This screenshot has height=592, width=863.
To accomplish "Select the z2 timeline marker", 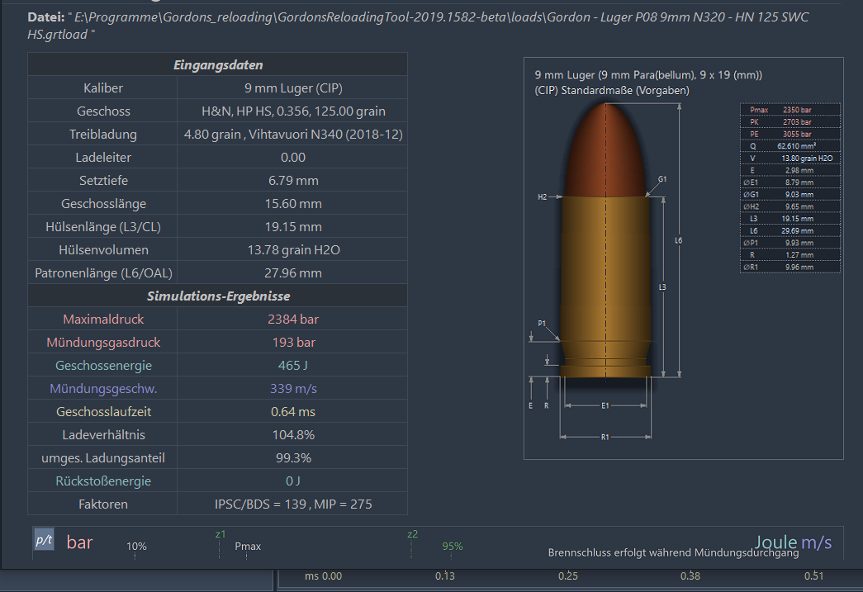I will (x=412, y=534).
